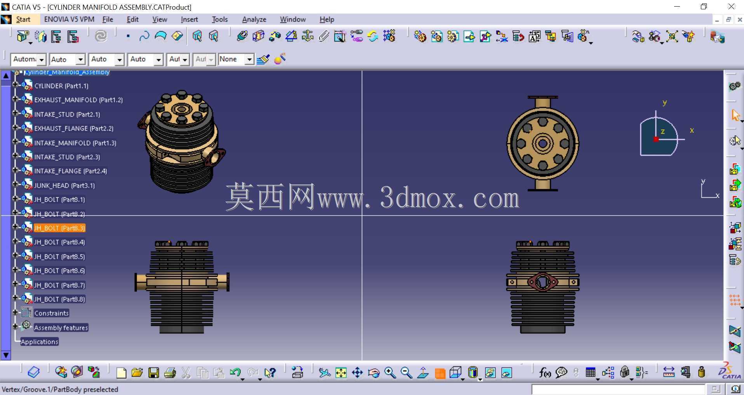Viewport: 744px width, 395px height.
Task: Select the Angle Constraint tool
Action: [x=291, y=37]
